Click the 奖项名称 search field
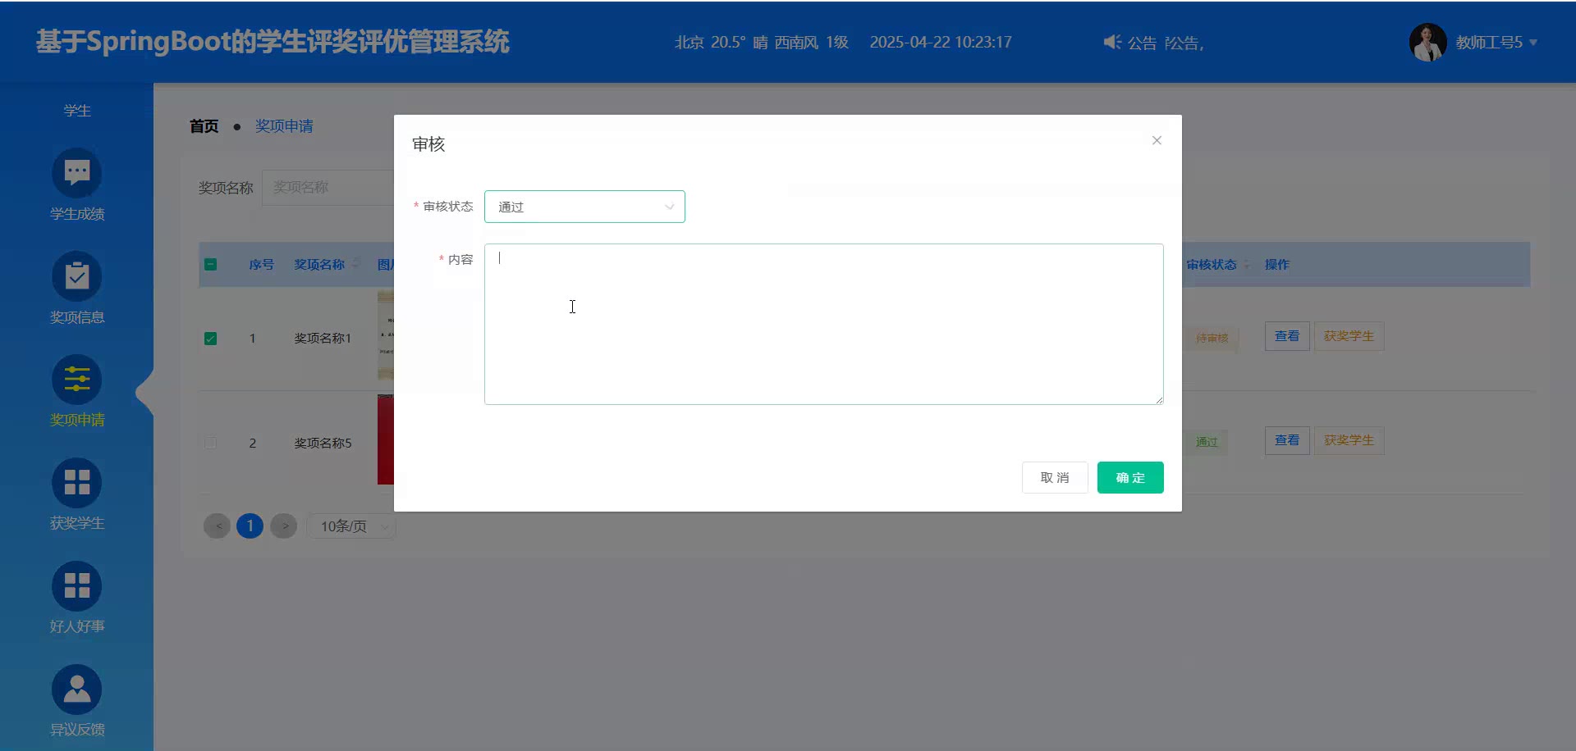 pyautogui.click(x=328, y=187)
